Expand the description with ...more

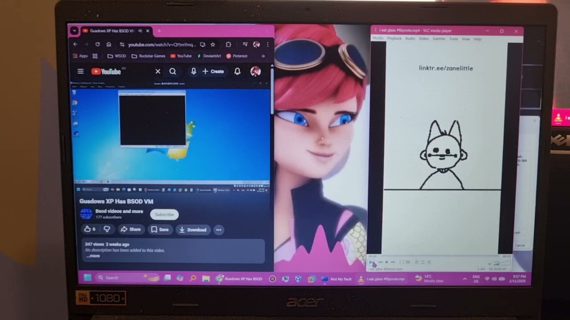click(x=93, y=256)
